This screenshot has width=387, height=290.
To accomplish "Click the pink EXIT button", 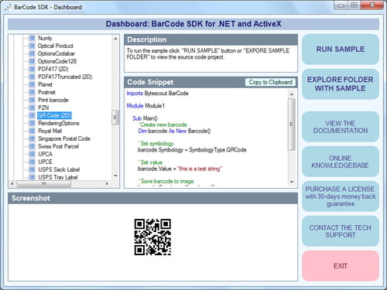I will pos(341,266).
